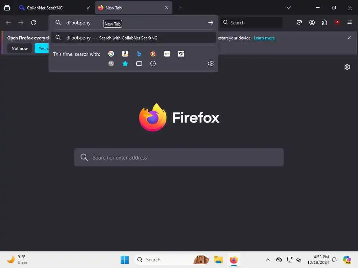Click the Yes button in notification
The height and width of the screenshot is (268, 358).
[x=42, y=48]
